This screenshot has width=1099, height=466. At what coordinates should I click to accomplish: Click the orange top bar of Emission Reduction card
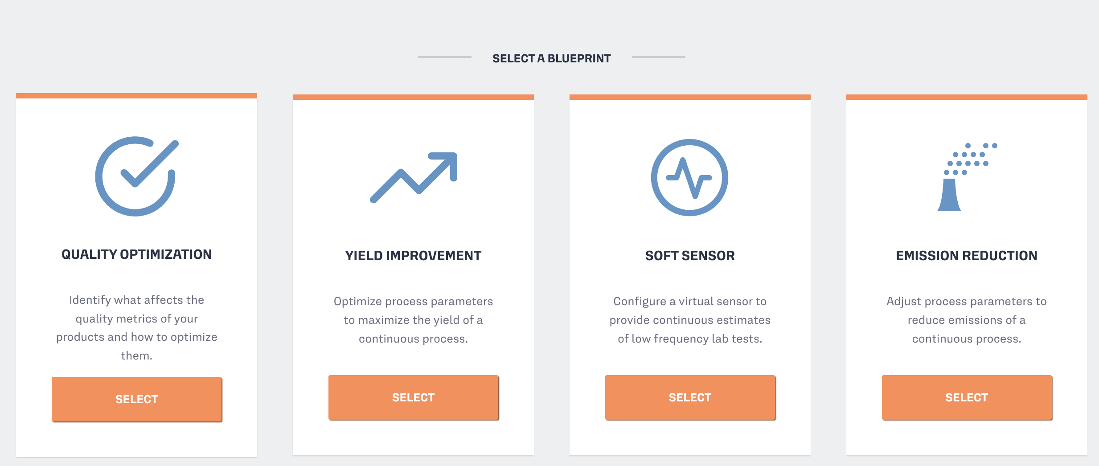point(966,97)
